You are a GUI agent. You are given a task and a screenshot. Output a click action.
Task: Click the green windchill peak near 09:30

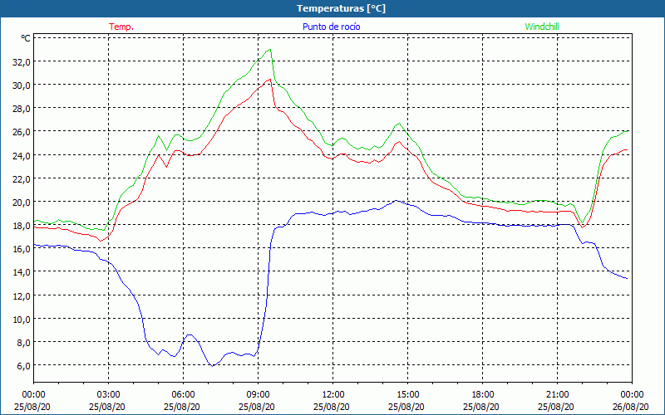pyautogui.click(x=269, y=50)
